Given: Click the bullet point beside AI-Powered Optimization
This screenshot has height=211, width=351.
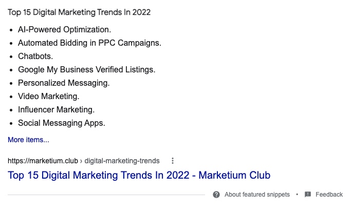Looking at the screenshot, I should [11, 30].
